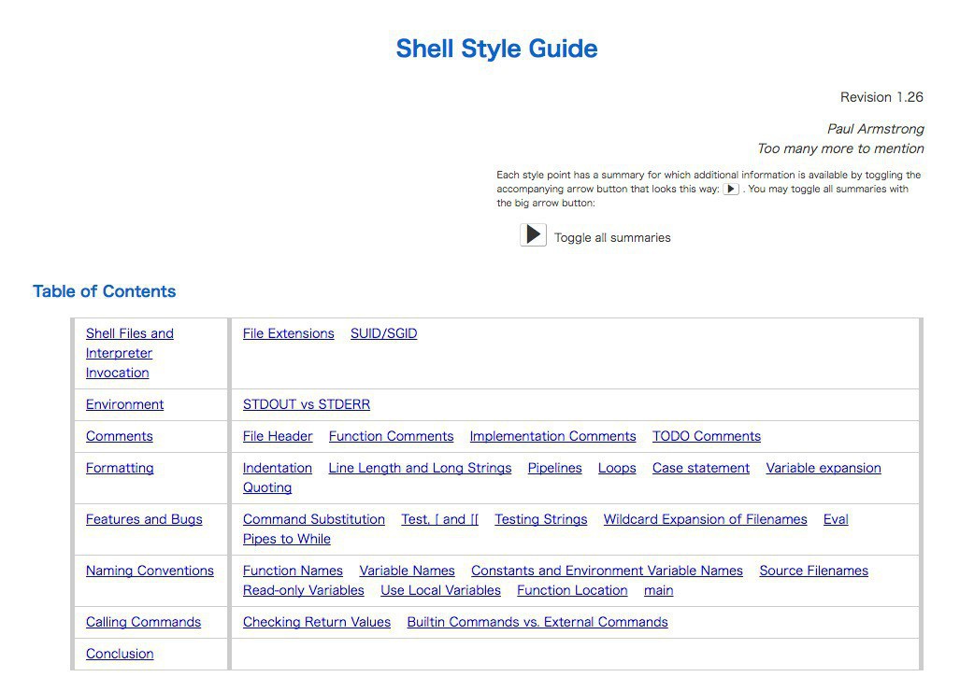
Task: Open the File Extensions link
Action: coord(288,333)
